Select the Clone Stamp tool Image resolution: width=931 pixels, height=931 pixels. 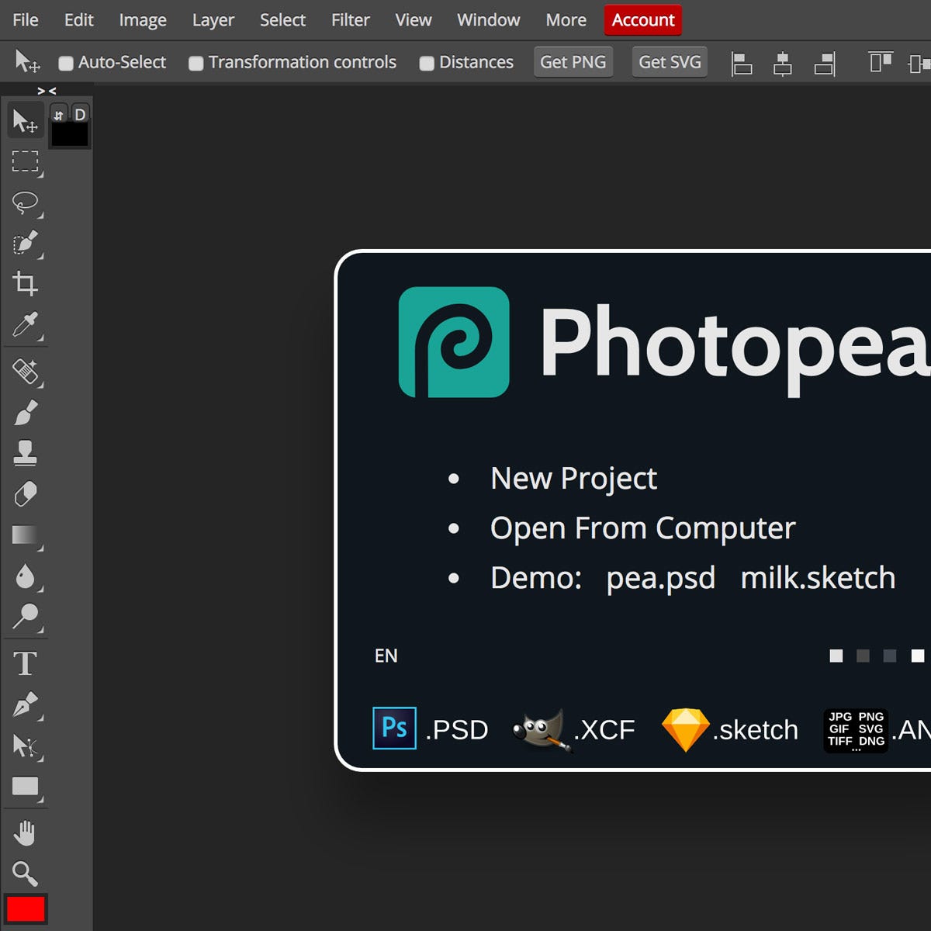[25, 453]
